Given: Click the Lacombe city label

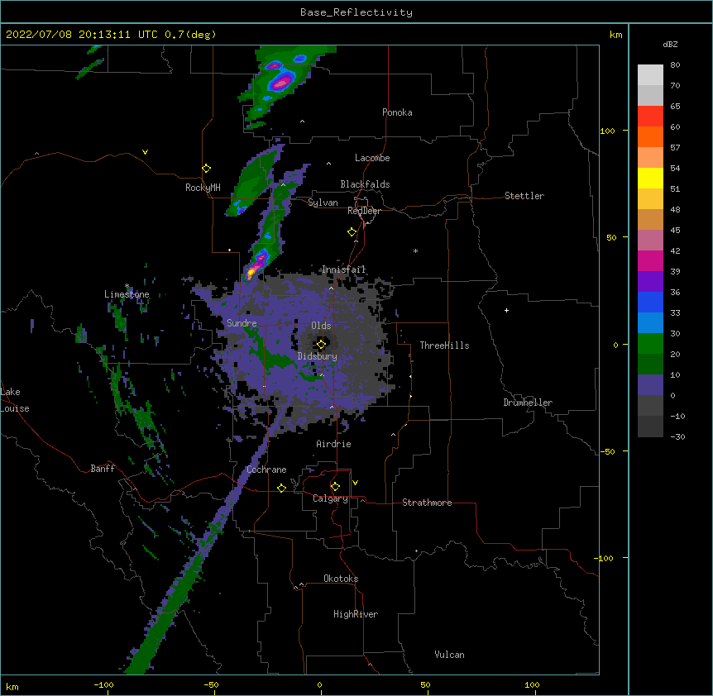Looking at the screenshot, I should click(372, 158).
